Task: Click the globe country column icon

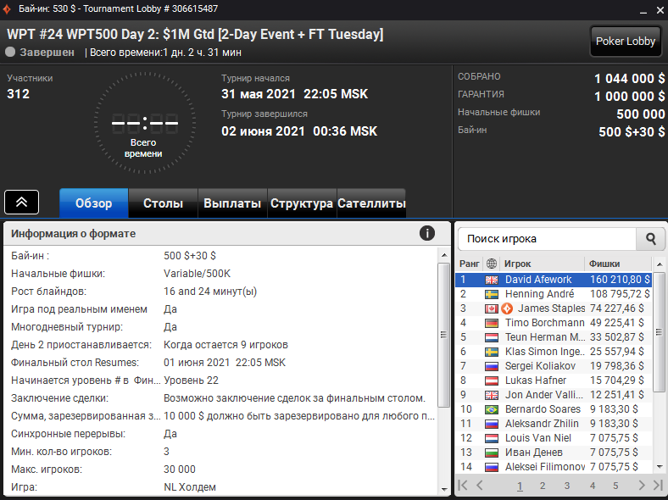Action: click(x=491, y=264)
